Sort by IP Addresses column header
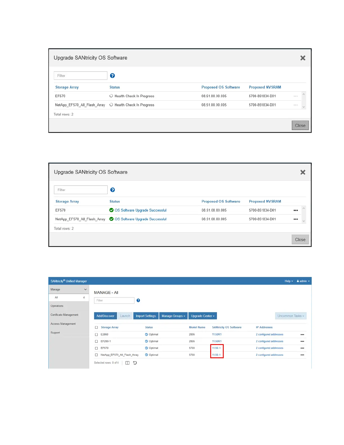 point(264,328)
